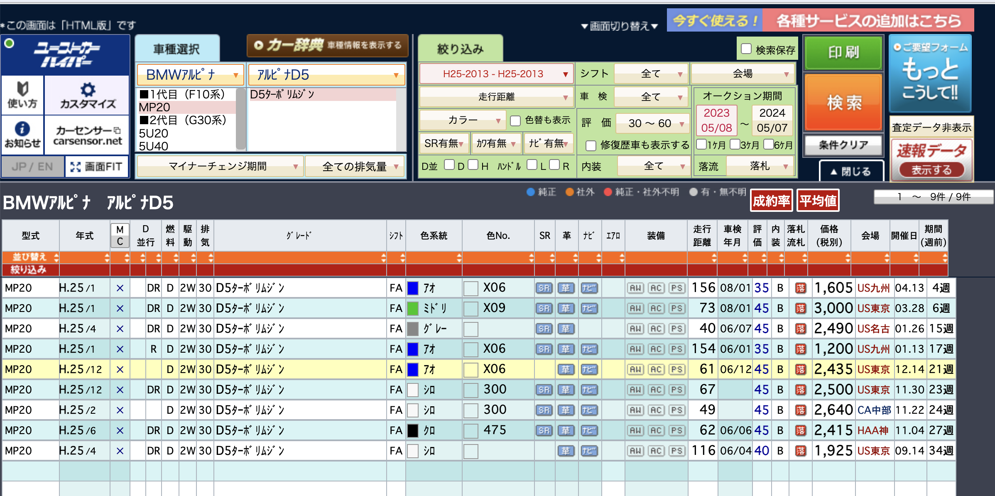Click red 落札 icon in 1,925 row
Viewport: 995px width, 496px height.
[x=800, y=451]
